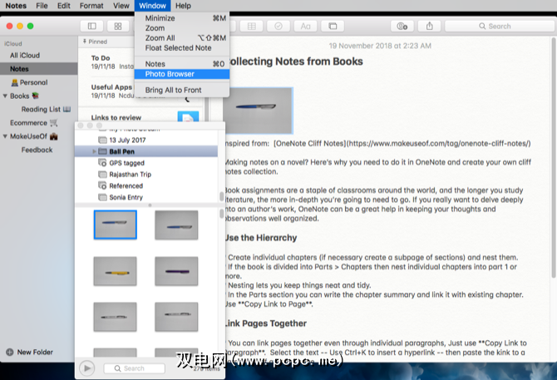Screen dimensions: 557x380
Task: Open the Edit menu
Action: [x=63, y=6]
